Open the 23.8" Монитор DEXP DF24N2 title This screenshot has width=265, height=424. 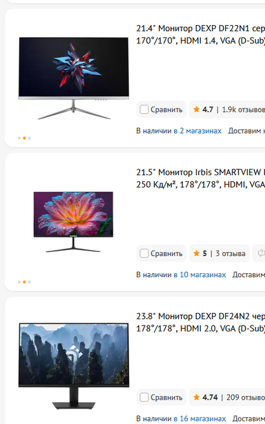pyautogui.click(x=201, y=322)
